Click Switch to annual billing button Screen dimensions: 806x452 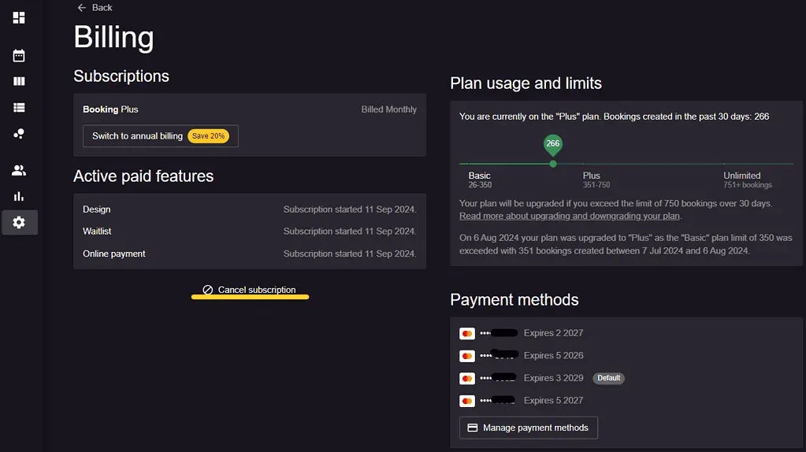(161, 136)
